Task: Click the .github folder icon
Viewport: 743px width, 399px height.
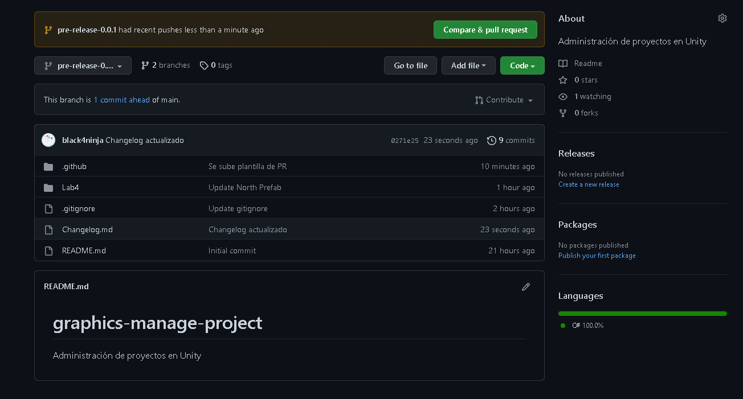Action: pyautogui.click(x=48, y=167)
